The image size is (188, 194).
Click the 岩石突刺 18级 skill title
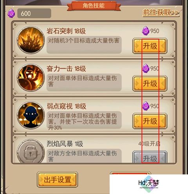(x=66, y=31)
